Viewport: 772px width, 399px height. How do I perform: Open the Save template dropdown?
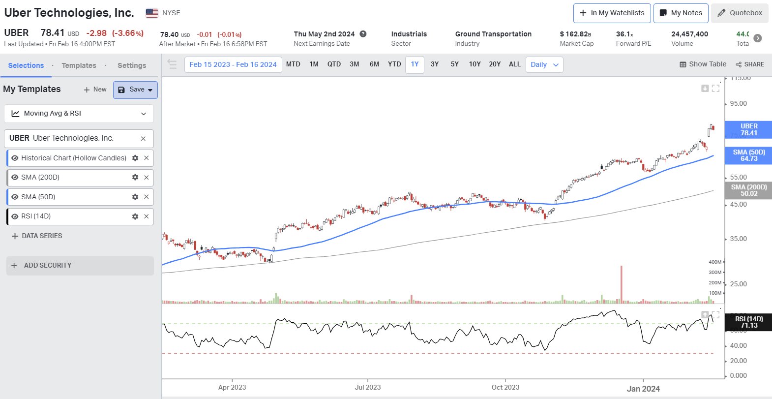[x=135, y=90]
